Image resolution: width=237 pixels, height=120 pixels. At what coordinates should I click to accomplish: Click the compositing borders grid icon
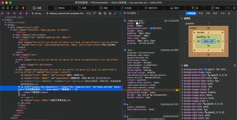[x=110, y=13]
